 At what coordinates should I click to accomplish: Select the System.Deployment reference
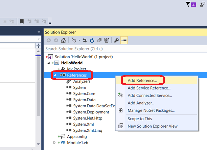[x=91, y=112]
